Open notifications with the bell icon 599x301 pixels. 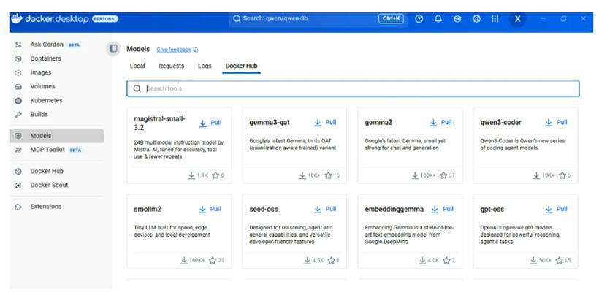438,19
